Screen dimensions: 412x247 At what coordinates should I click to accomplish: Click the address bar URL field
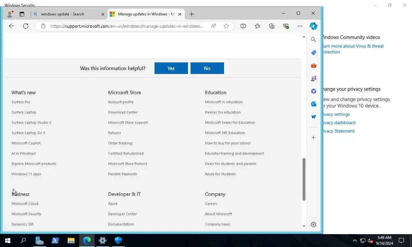pyautogui.click(x=127, y=26)
